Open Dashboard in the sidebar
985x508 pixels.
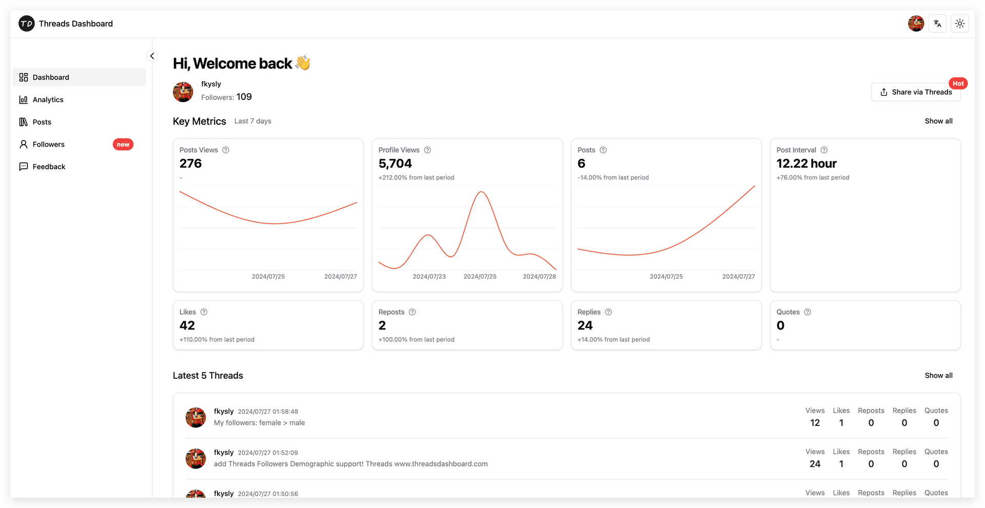[x=80, y=77]
